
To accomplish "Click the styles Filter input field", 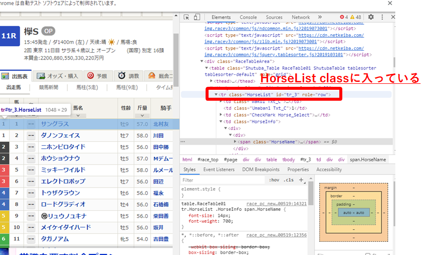I will (x=222, y=180).
